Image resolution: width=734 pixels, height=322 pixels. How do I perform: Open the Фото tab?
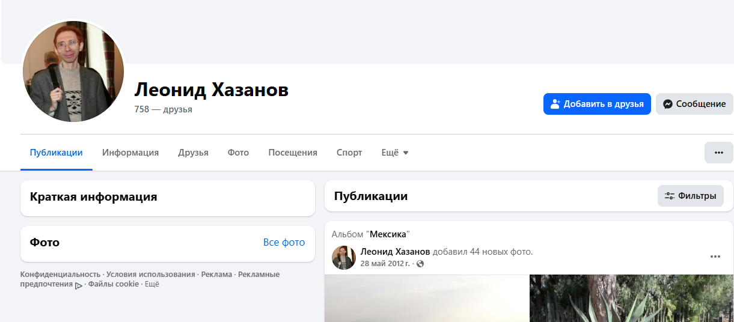point(238,153)
